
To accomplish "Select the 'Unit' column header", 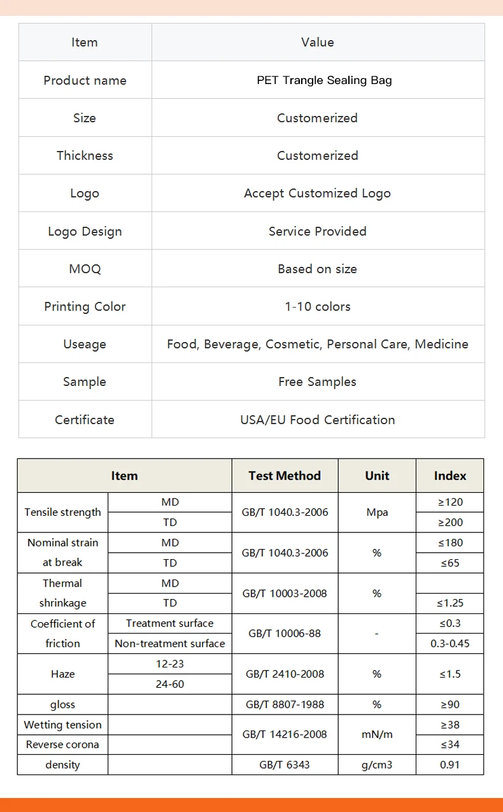I will pyautogui.click(x=377, y=476).
